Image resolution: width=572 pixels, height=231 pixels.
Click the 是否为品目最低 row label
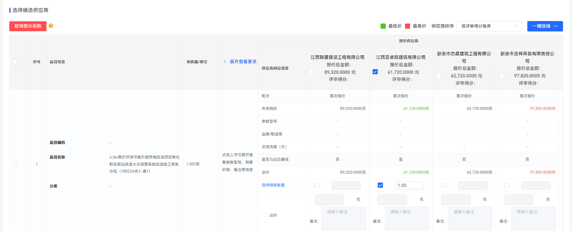pos(275,159)
